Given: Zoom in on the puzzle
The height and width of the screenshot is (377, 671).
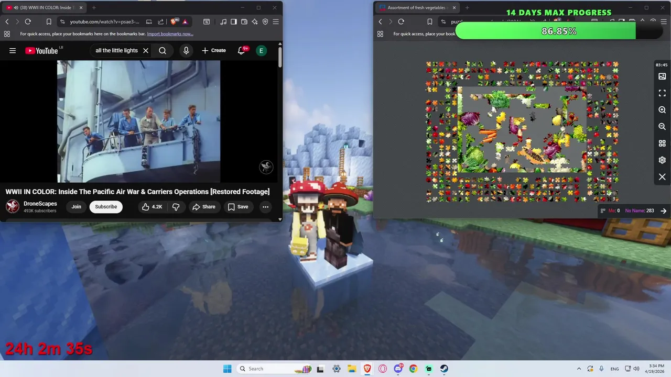Looking at the screenshot, I should pyautogui.click(x=662, y=110).
